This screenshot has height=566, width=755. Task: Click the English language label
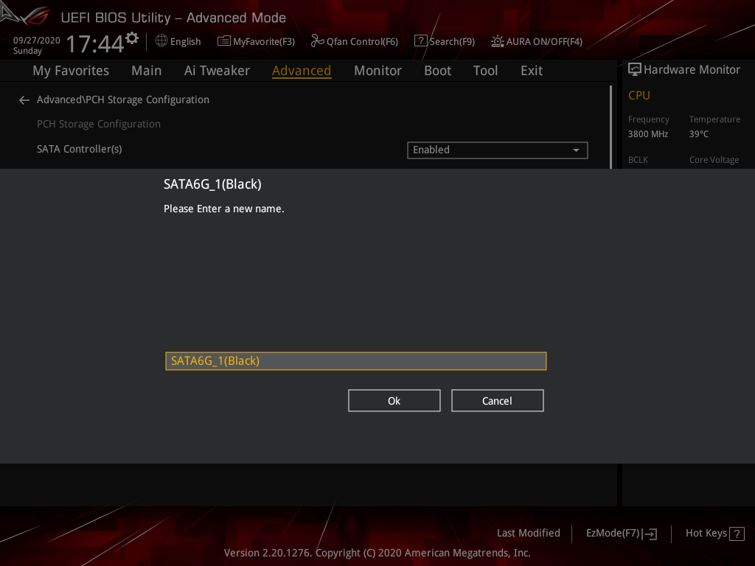(185, 42)
